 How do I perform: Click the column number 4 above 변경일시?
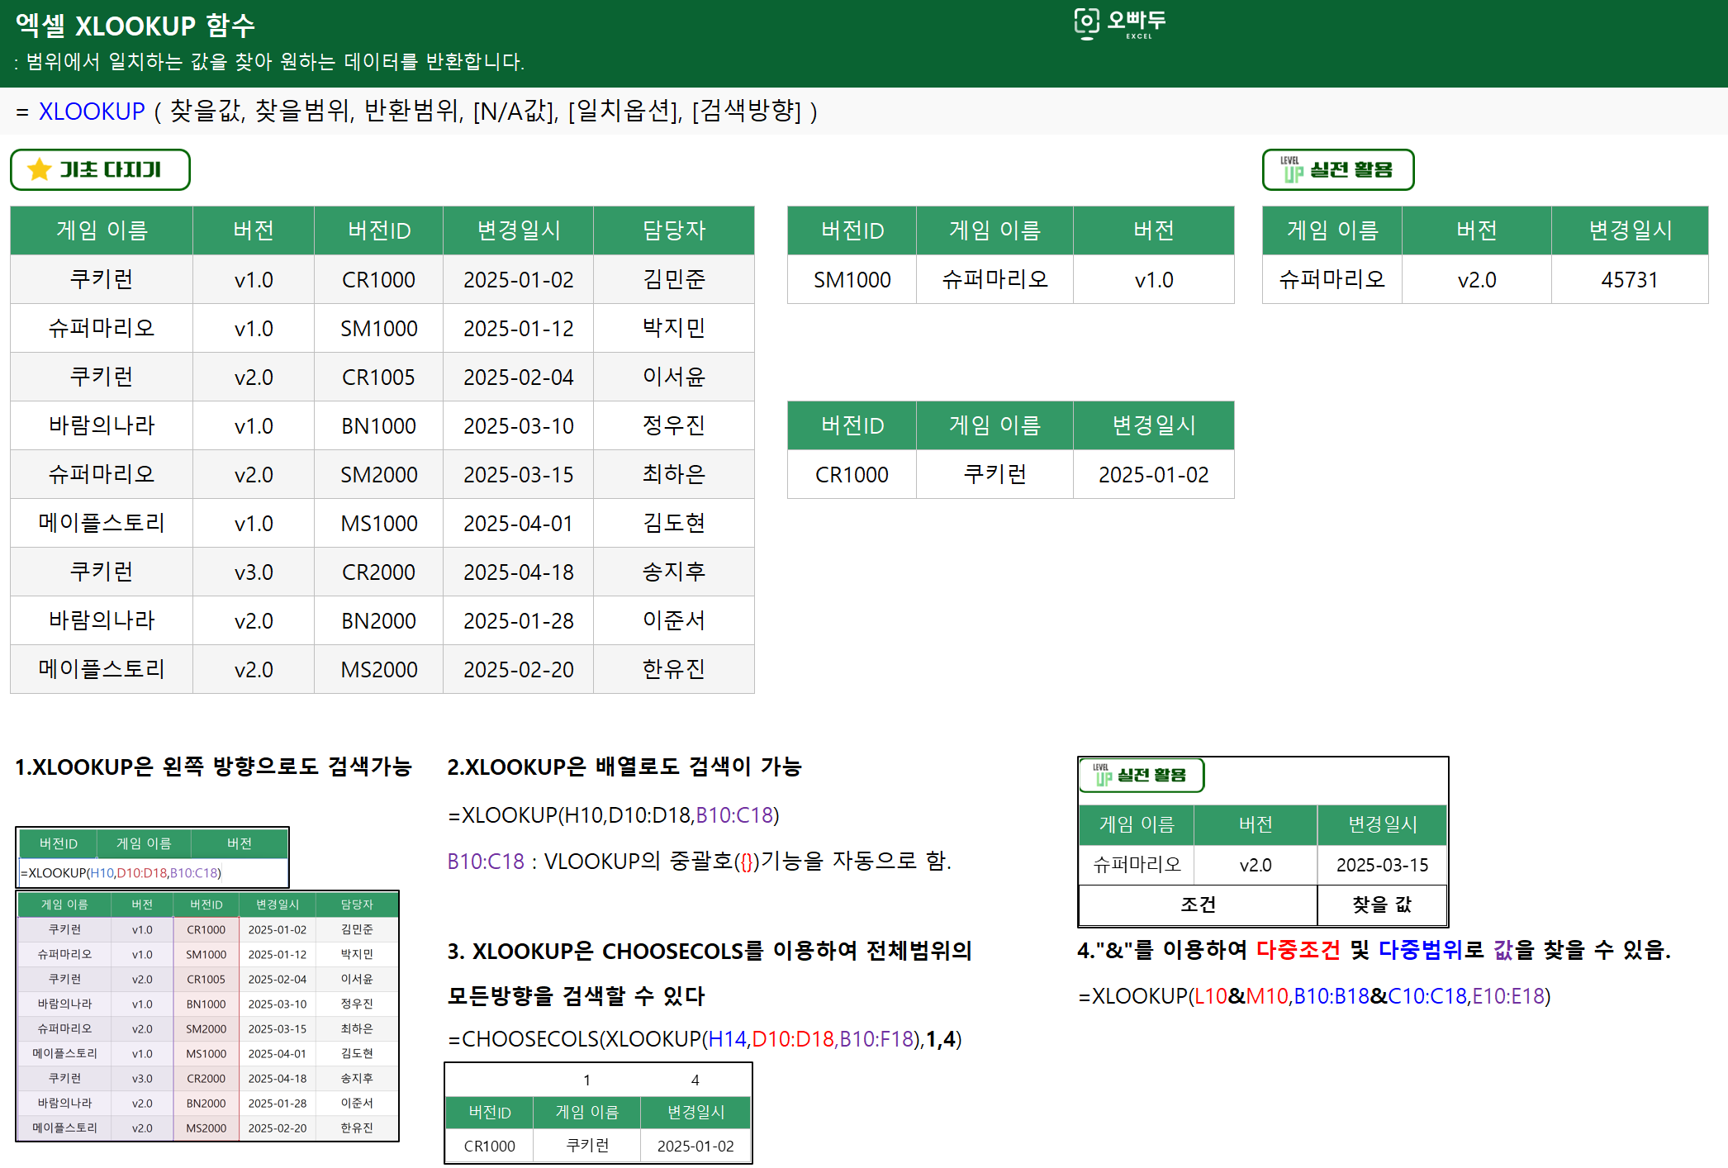point(695,1080)
